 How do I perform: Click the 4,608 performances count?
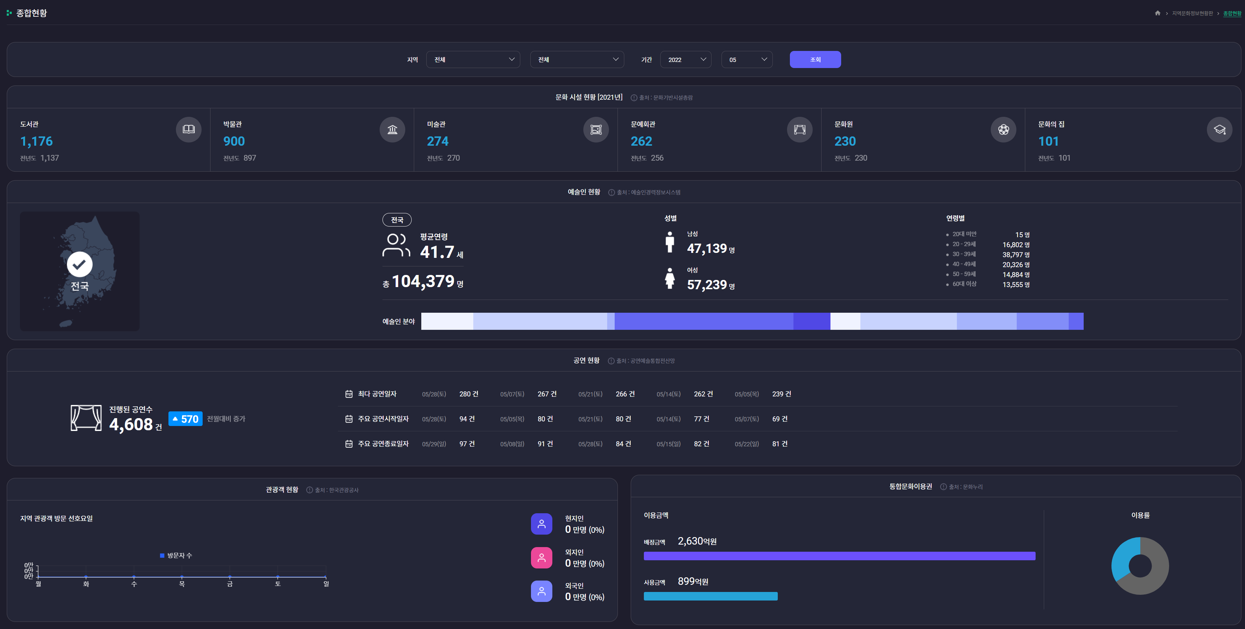point(131,425)
